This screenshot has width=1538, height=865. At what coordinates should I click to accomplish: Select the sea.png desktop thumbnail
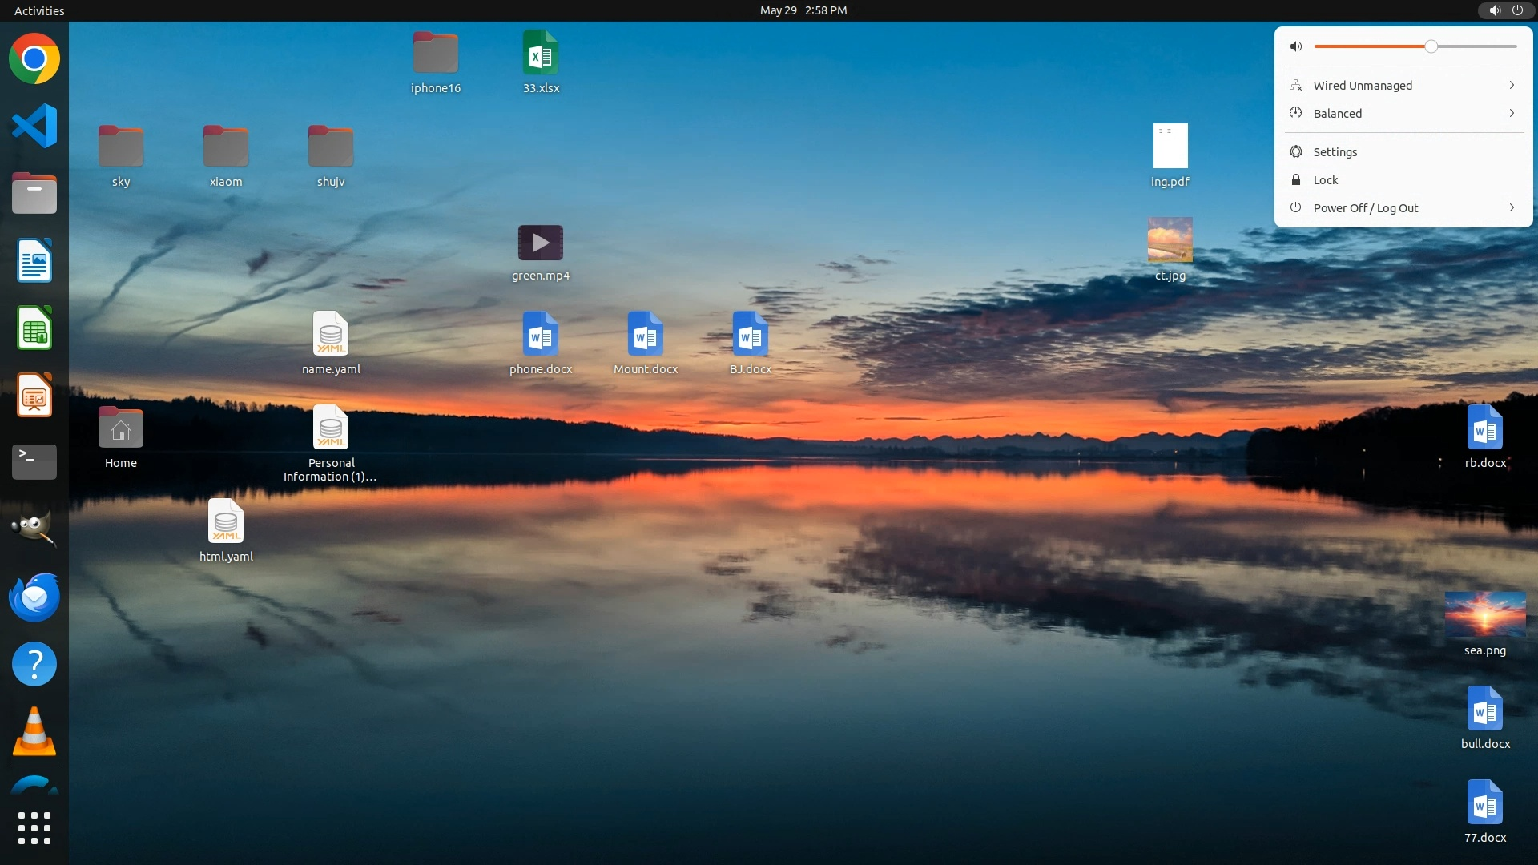point(1485,614)
